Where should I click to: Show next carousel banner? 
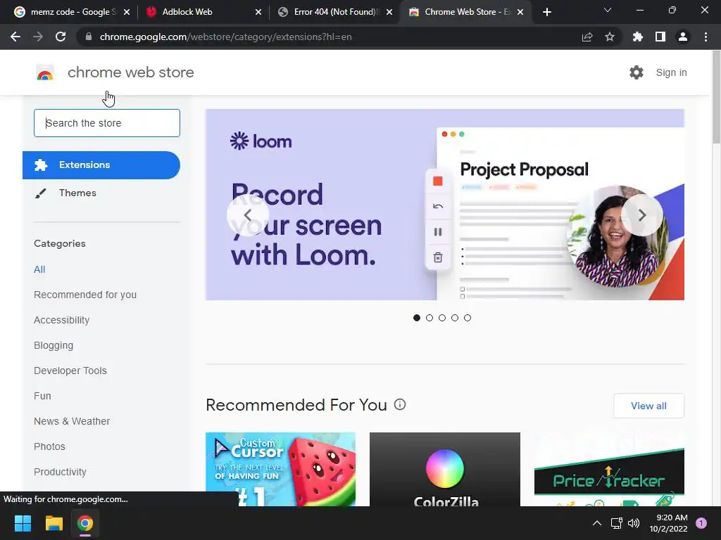642,215
